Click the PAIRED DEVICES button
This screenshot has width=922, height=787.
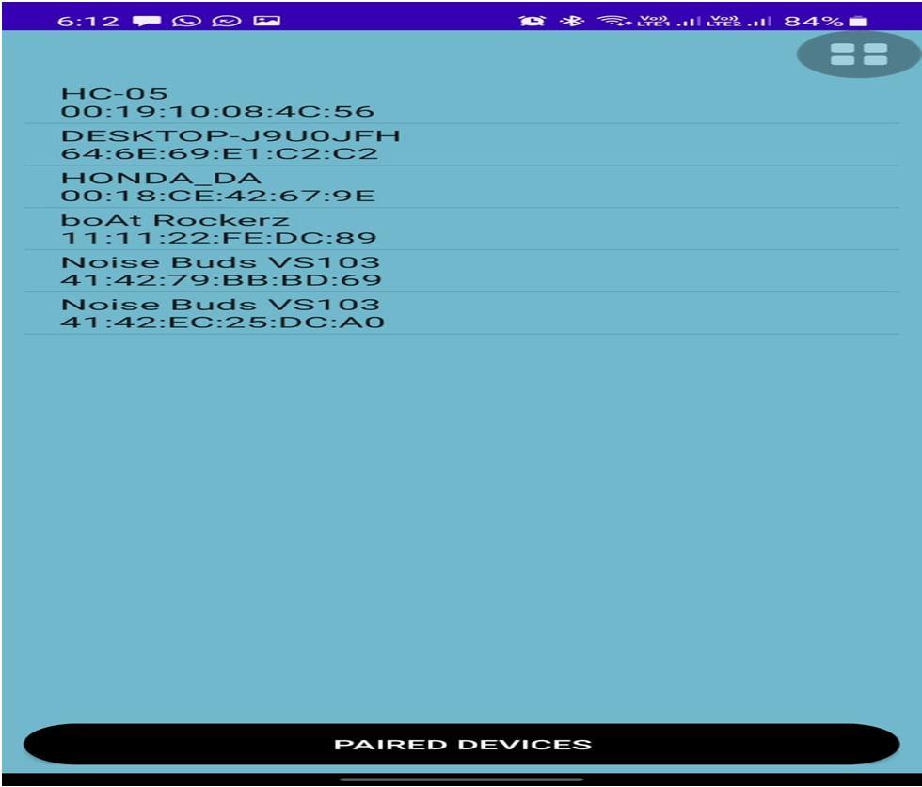tap(462, 744)
